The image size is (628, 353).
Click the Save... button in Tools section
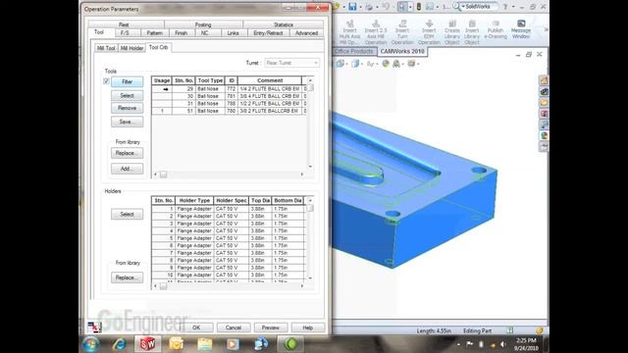tap(127, 122)
